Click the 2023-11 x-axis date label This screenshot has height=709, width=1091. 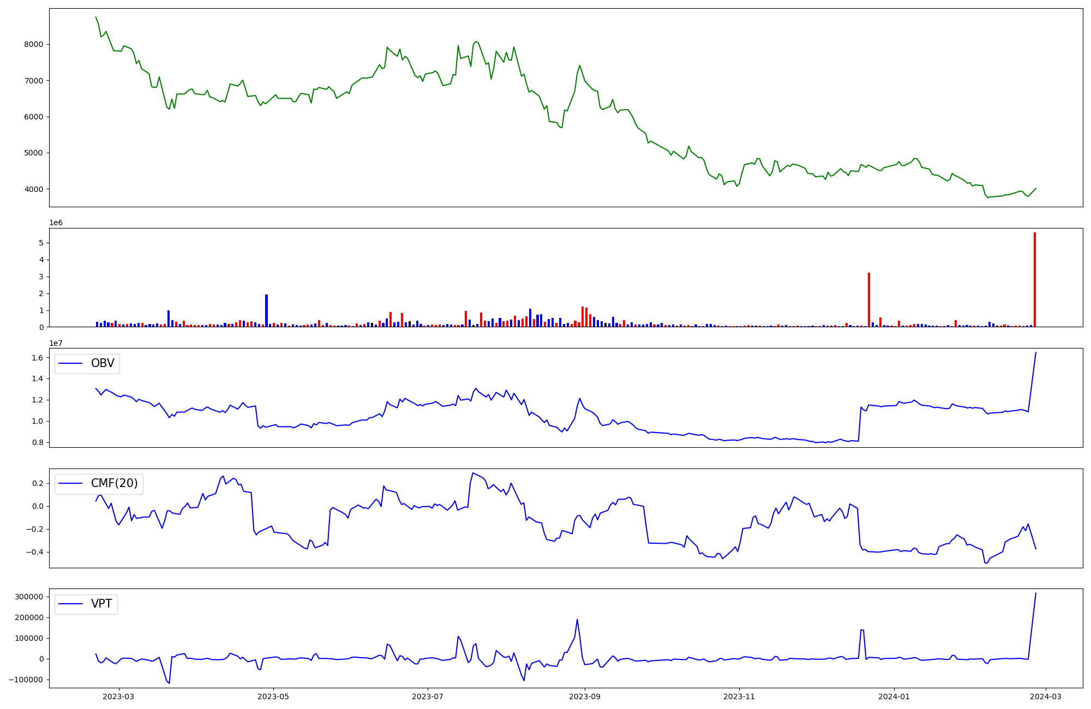click(x=739, y=696)
